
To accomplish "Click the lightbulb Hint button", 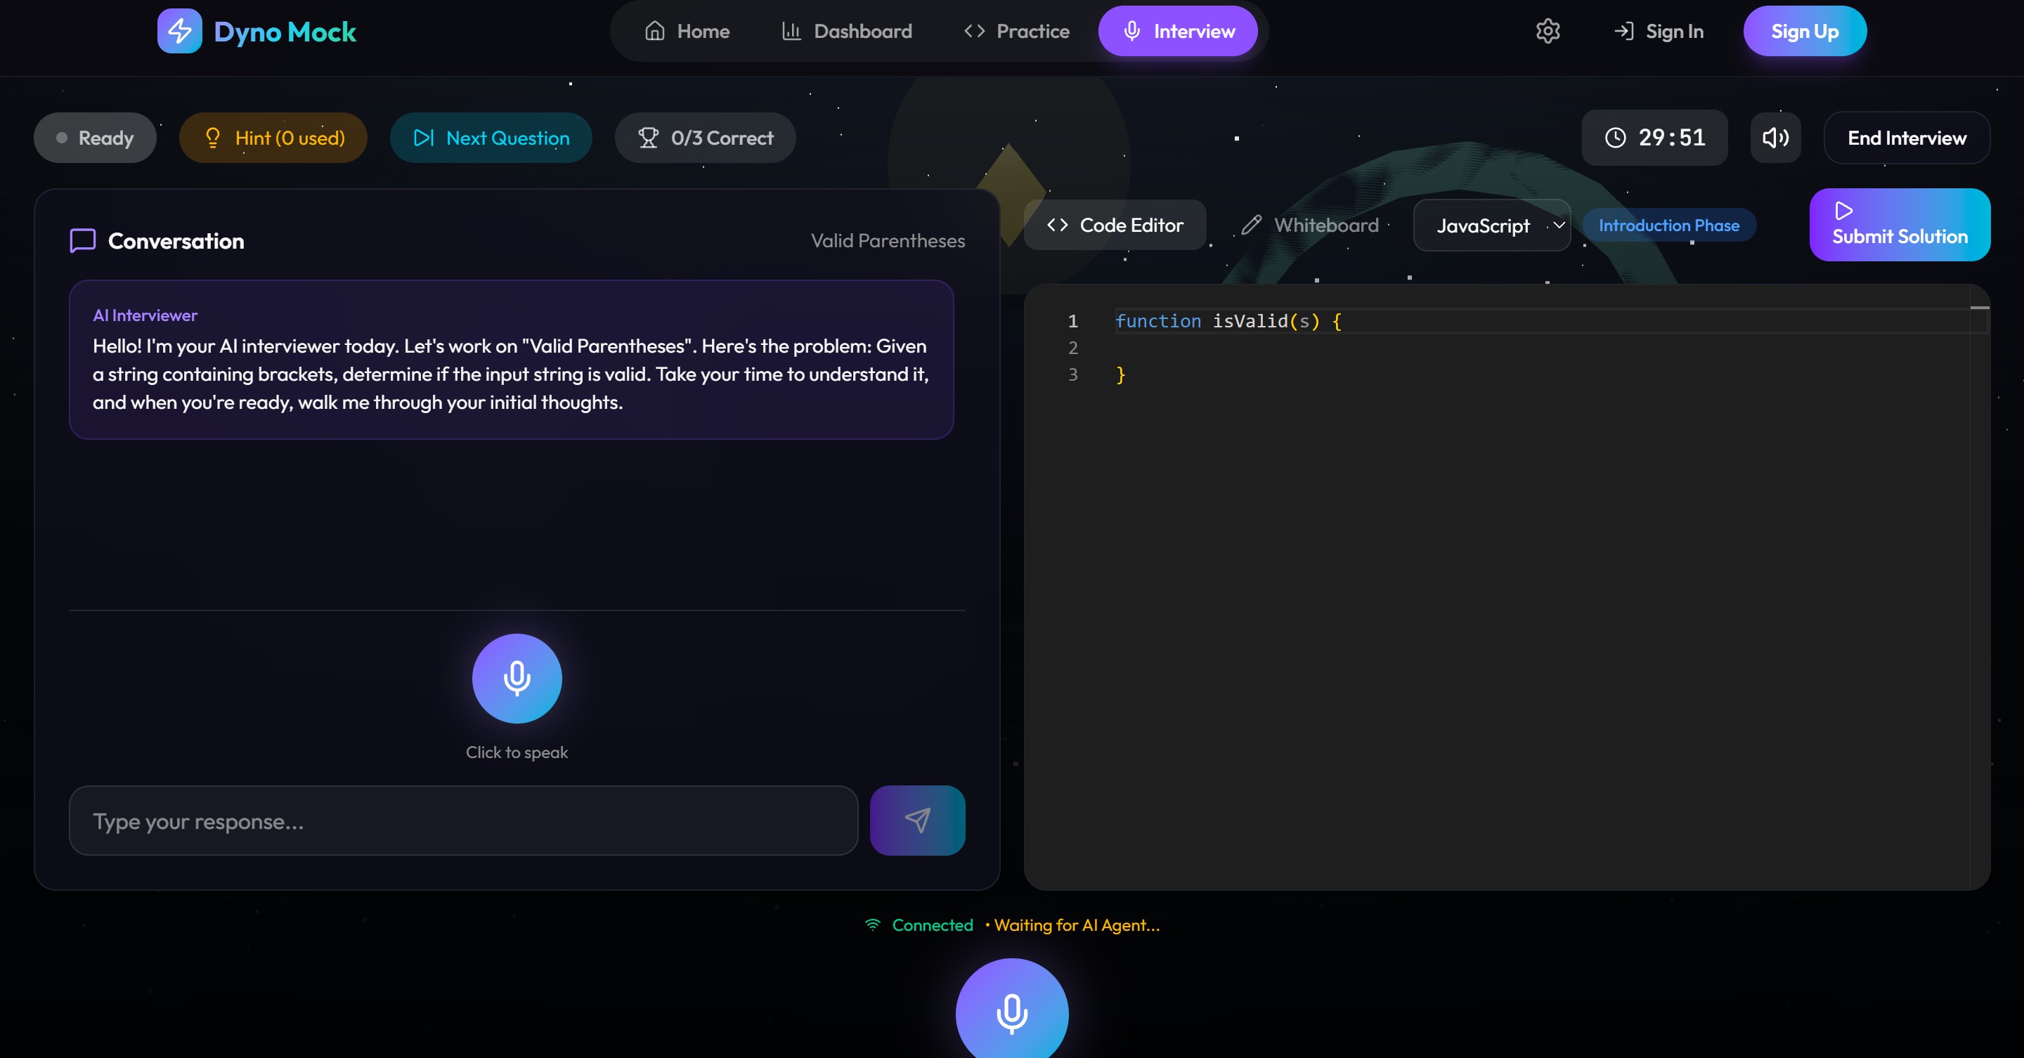I will point(273,138).
